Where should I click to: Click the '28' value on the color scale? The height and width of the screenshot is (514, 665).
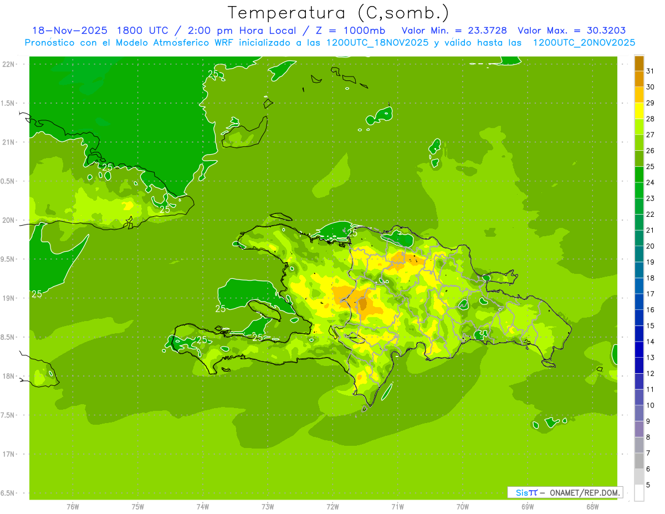[x=650, y=119]
